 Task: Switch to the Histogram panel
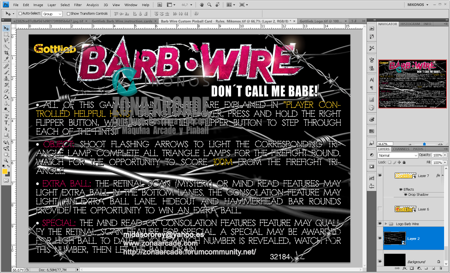pyautogui.click(x=410, y=24)
